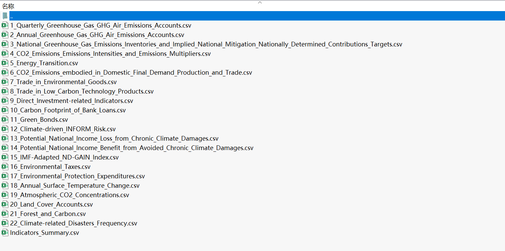Select the 4_CO2_Emissions_Emissions_Intensities_and_Emissions_Multipliers.csv name
Screen dimensions: 505x251
tap(110, 53)
